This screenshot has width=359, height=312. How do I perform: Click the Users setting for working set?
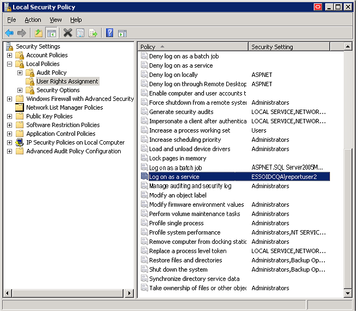[258, 130]
